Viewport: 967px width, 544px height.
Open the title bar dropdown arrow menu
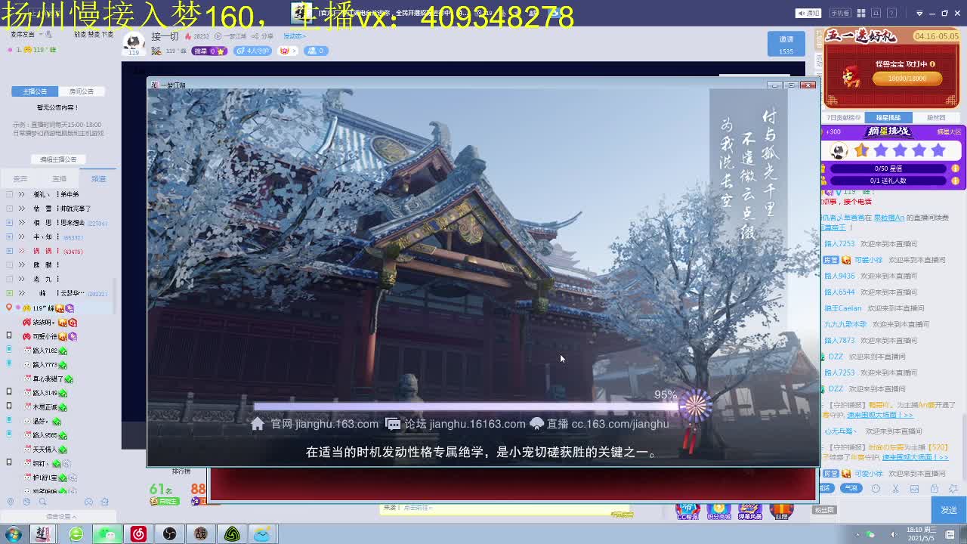pyautogui.click(x=919, y=13)
